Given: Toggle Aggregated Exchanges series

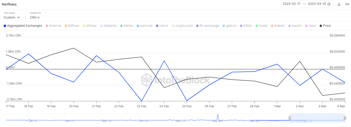Looking at the screenshot, I should coord(23,26).
